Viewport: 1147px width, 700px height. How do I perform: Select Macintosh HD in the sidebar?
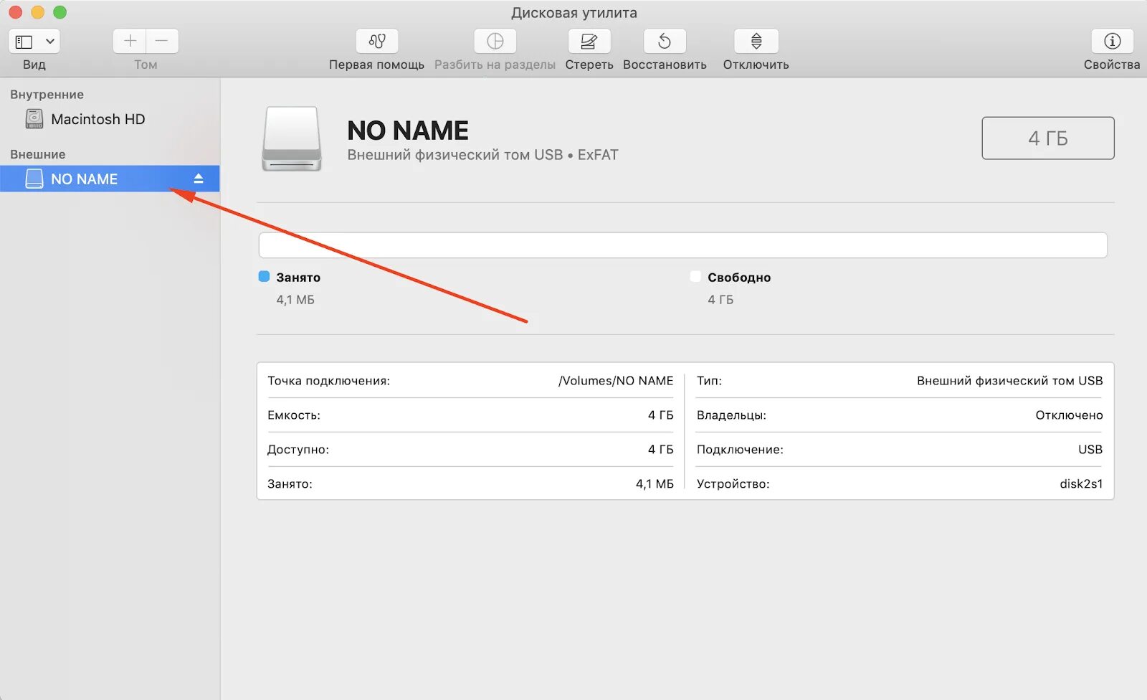(x=98, y=119)
